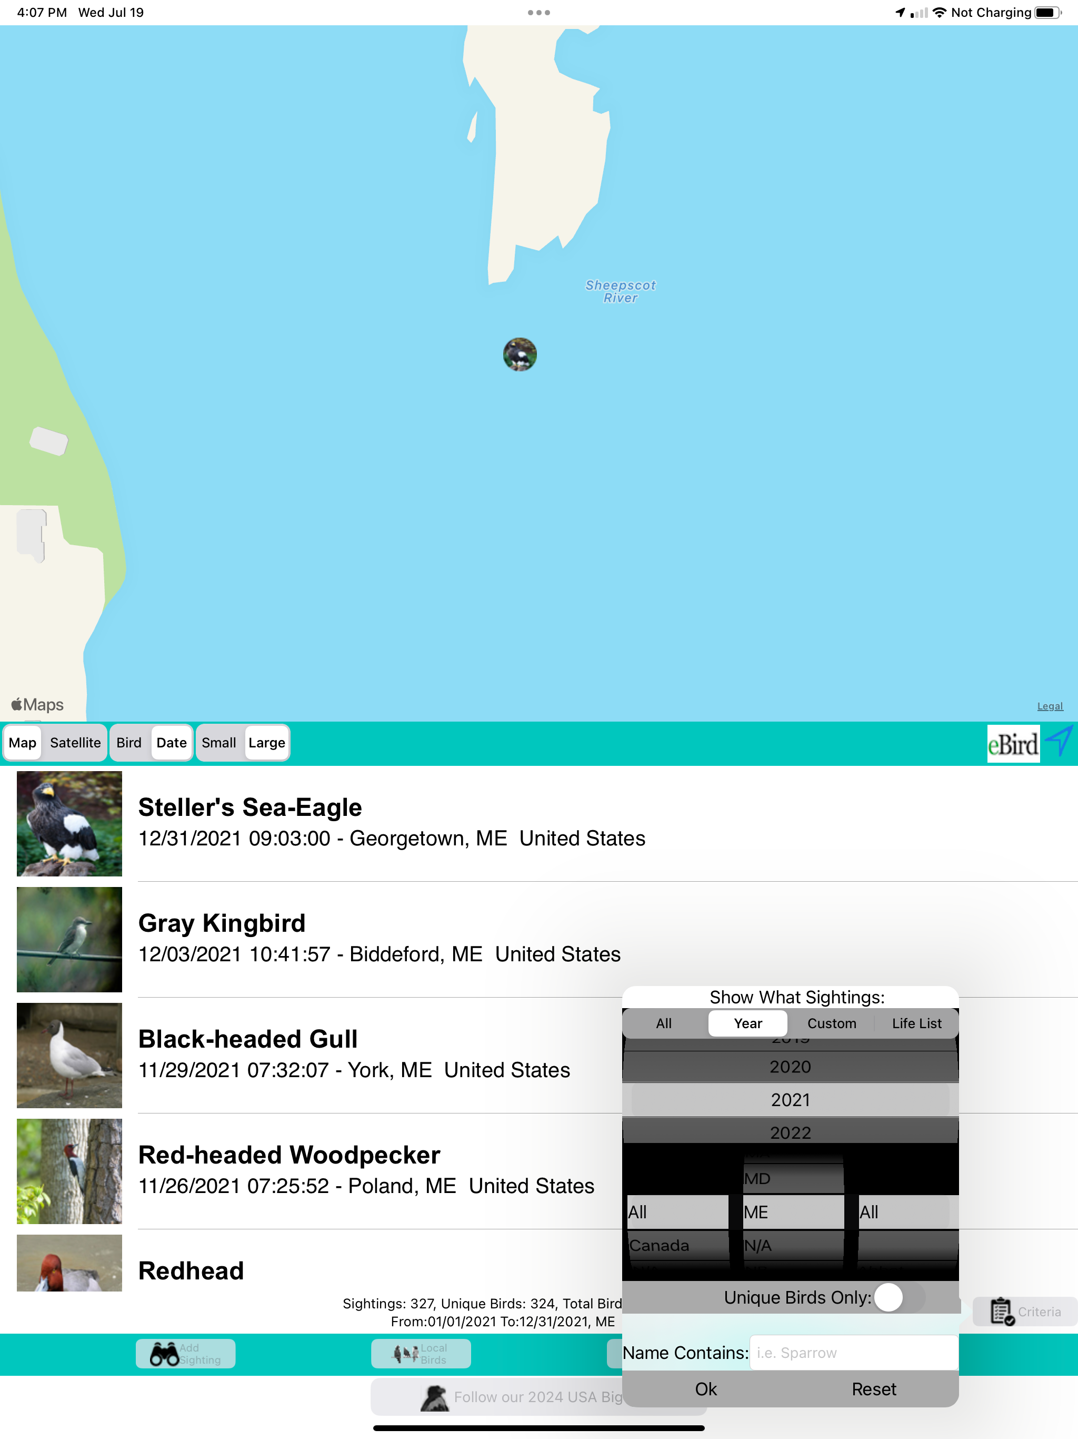The height and width of the screenshot is (1439, 1078).
Task: Open Gray Kingbird thumbnail photo
Action: tap(69, 939)
